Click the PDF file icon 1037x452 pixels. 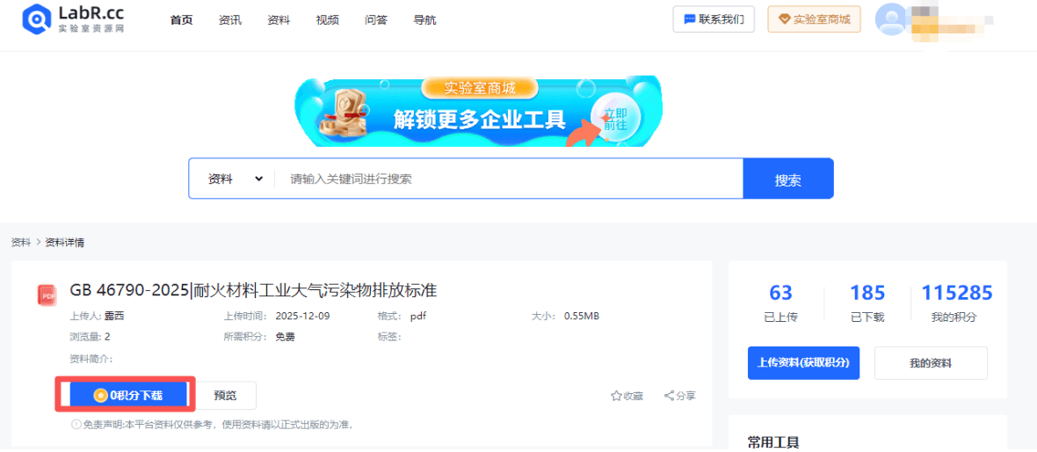coord(47,295)
